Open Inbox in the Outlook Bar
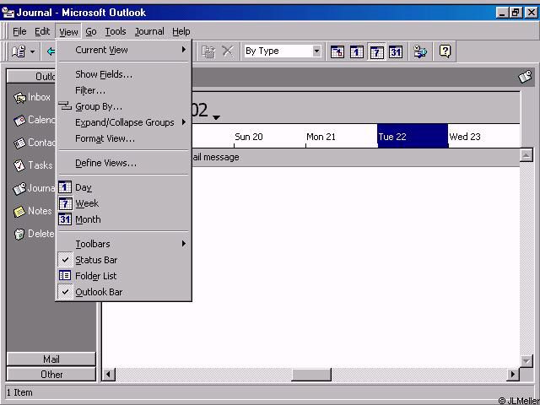This screenshot has width=540, height=405. click(x=32, y=98)
